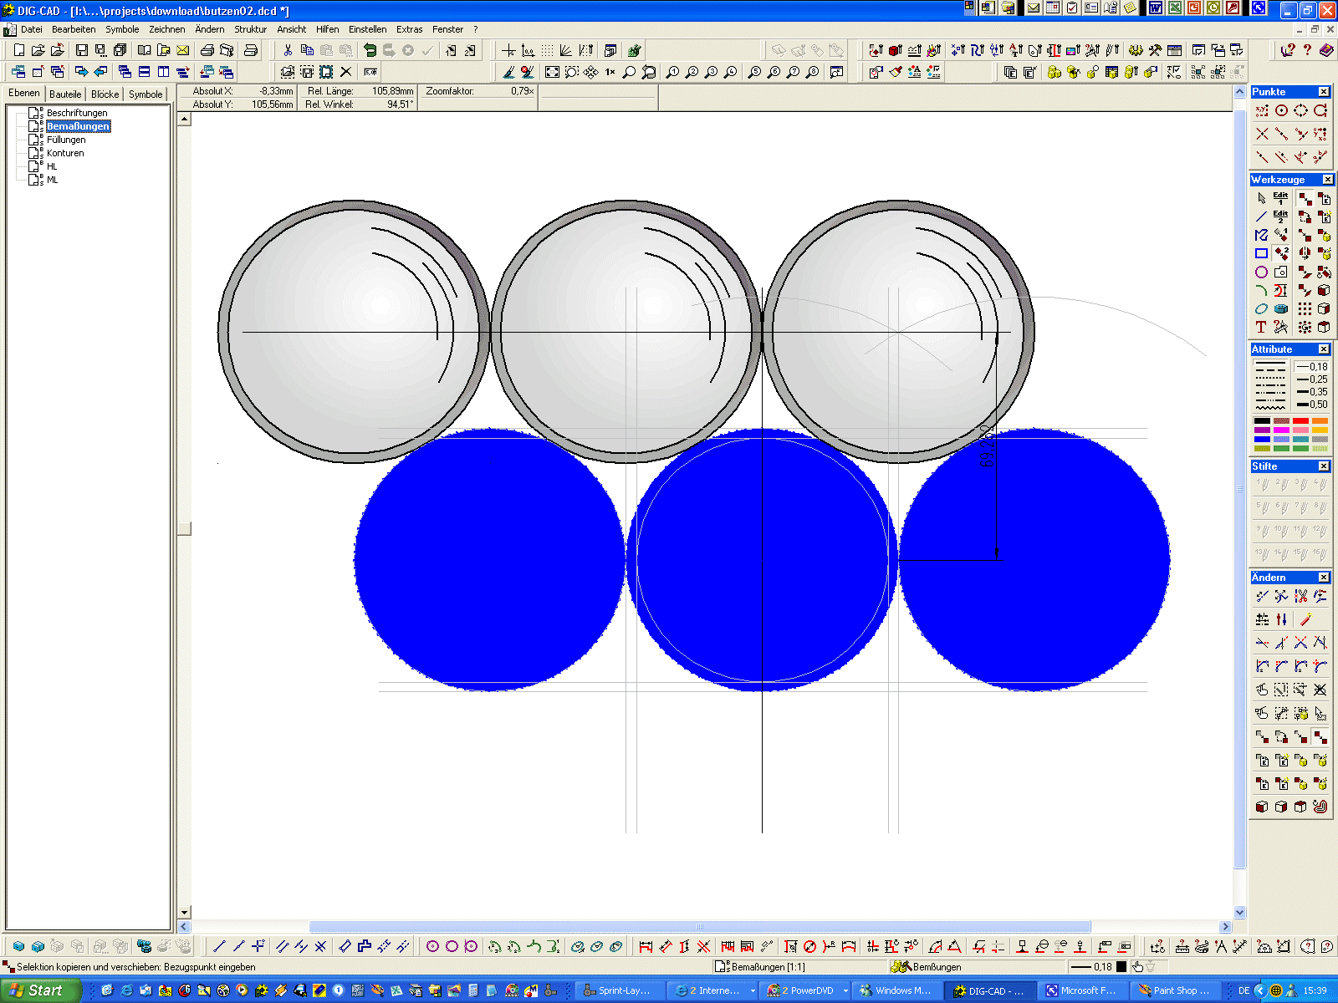Click the intersection point (X) icon in Punkte

coord(1262,134)
